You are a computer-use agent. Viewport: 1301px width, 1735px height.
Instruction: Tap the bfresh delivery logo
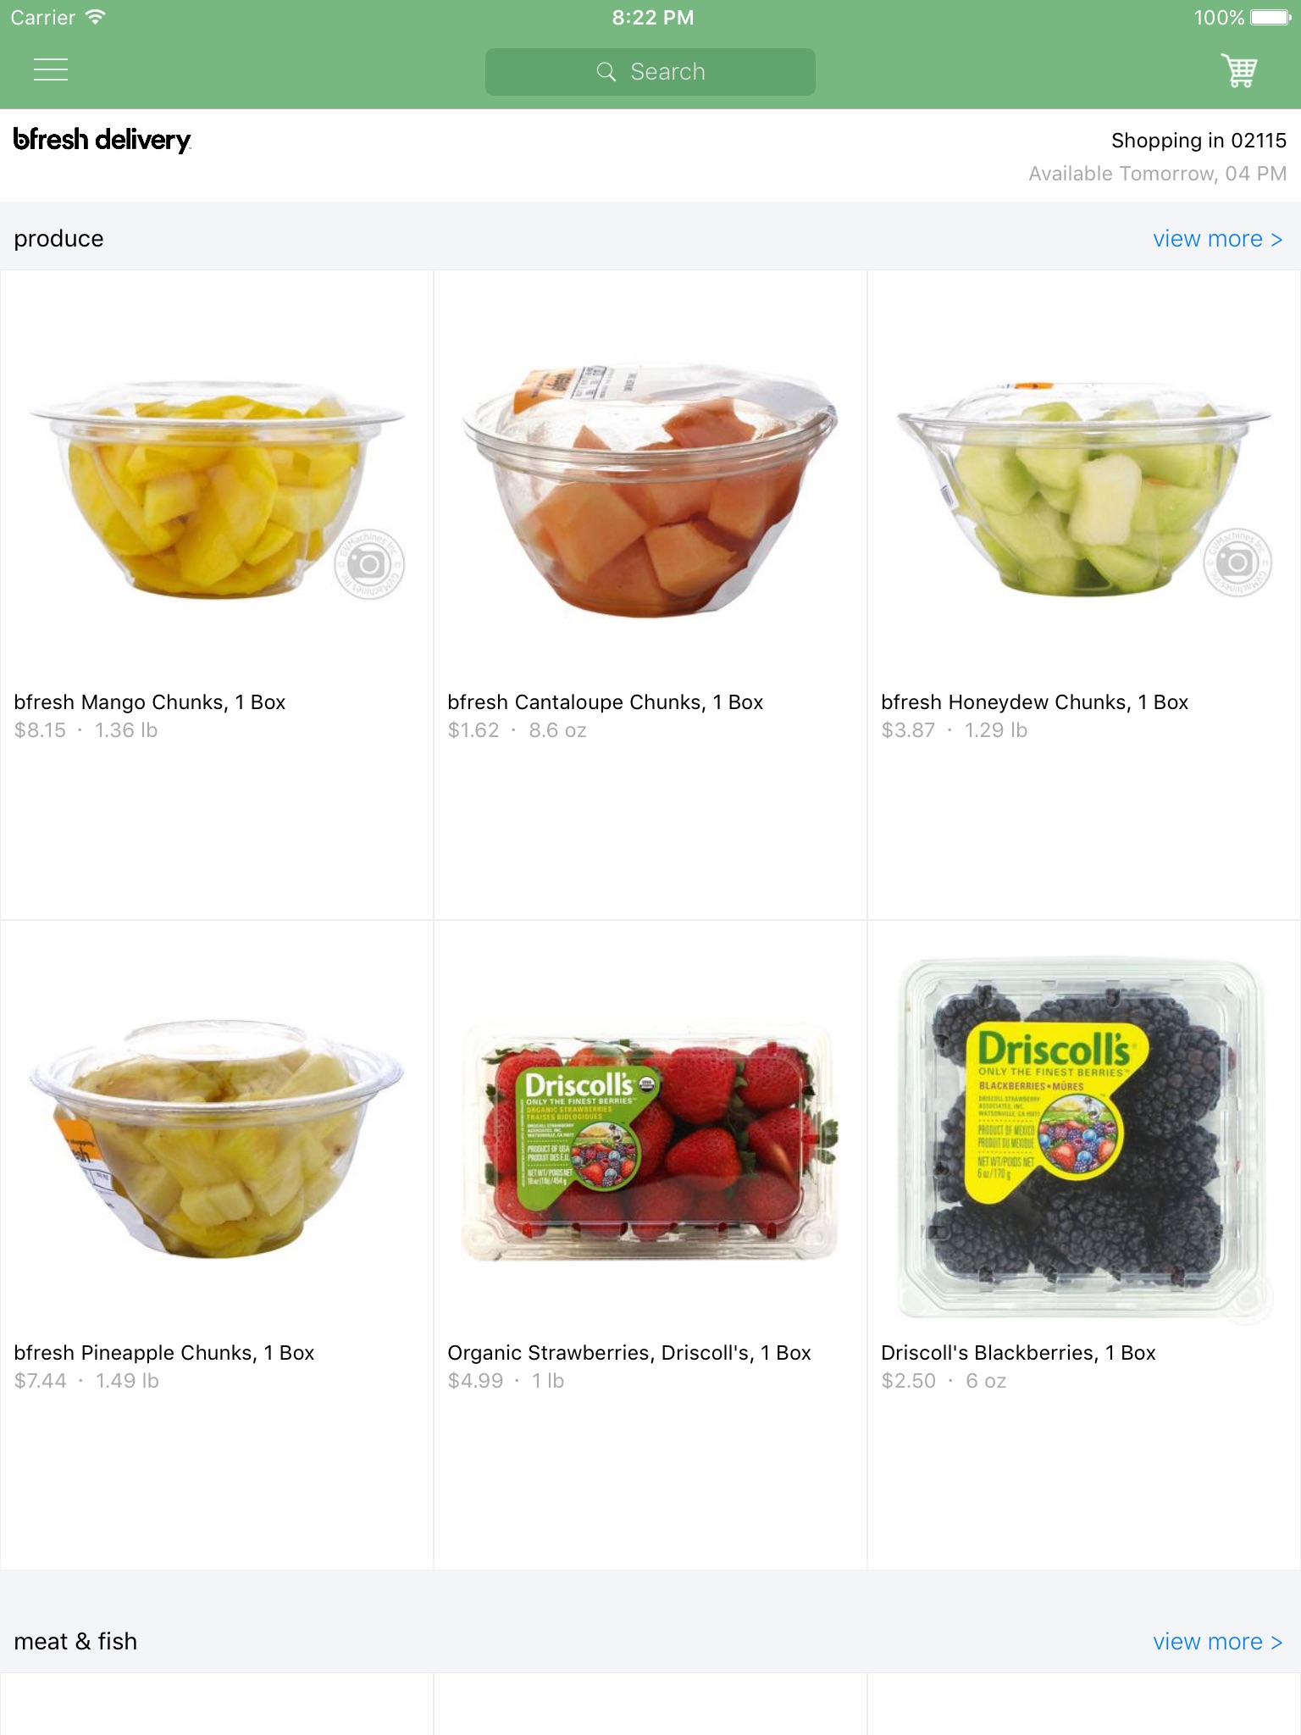(x=102, y=140)
